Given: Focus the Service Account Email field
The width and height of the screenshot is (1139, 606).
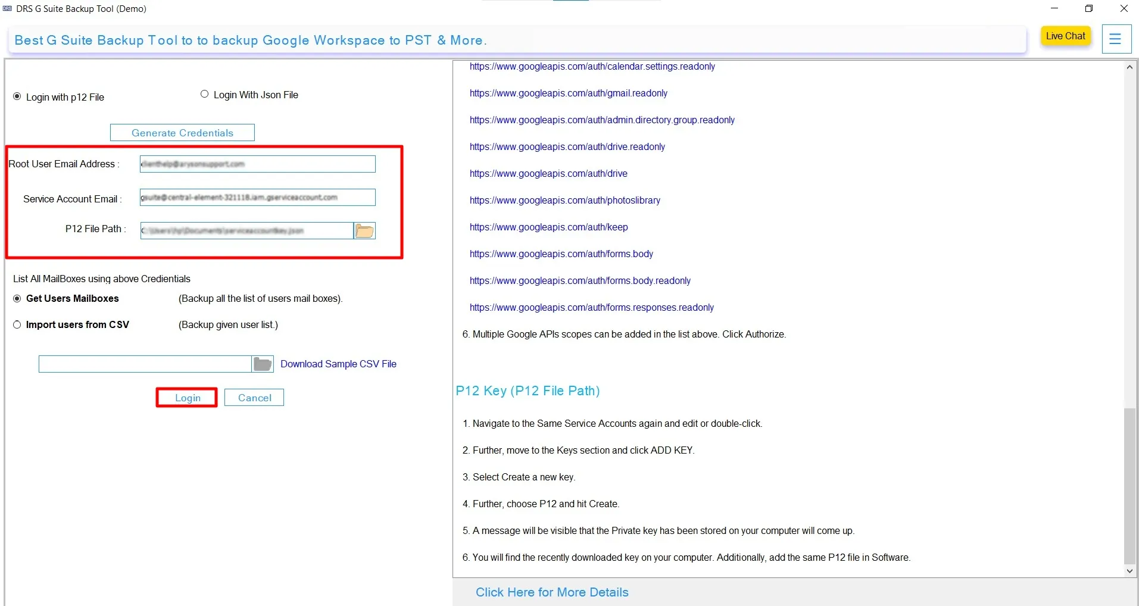Looking at the screenshot, I should (258, 198).
